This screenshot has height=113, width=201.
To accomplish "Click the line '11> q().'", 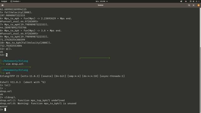I will pyautogui.click(x=6, y=49).
